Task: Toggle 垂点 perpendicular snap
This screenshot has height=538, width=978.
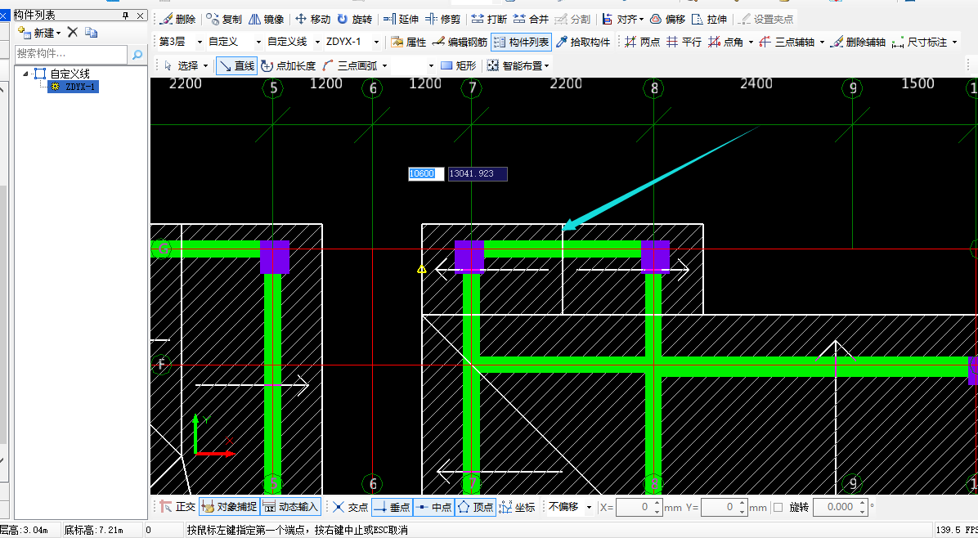Action: coord(392,507)
